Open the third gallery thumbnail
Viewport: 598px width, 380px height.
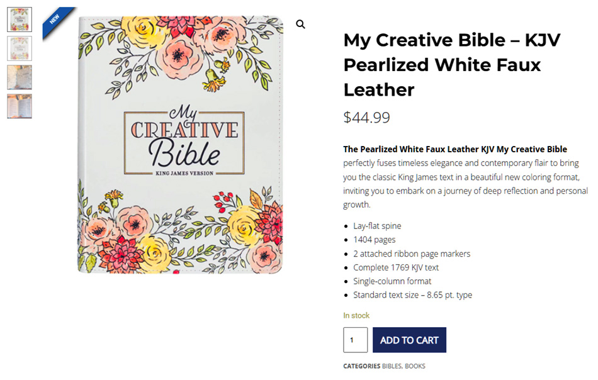click(20, 77)
